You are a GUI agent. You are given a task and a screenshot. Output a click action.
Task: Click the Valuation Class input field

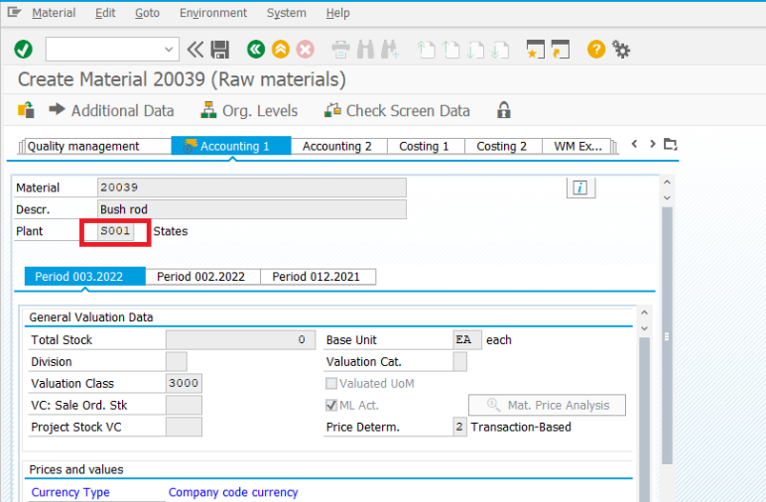click(184, 383)
